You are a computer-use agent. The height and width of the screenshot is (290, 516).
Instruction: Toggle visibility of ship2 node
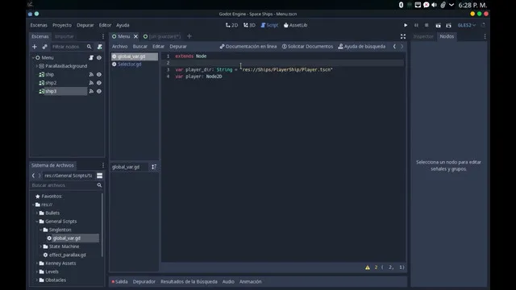(99, 83)
